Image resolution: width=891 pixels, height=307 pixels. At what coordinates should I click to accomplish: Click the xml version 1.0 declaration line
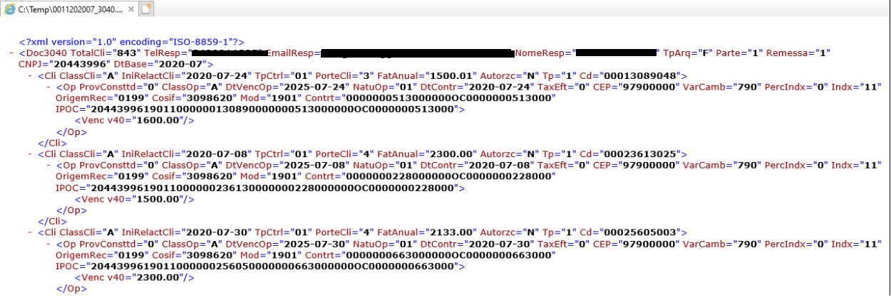[133, 42]
